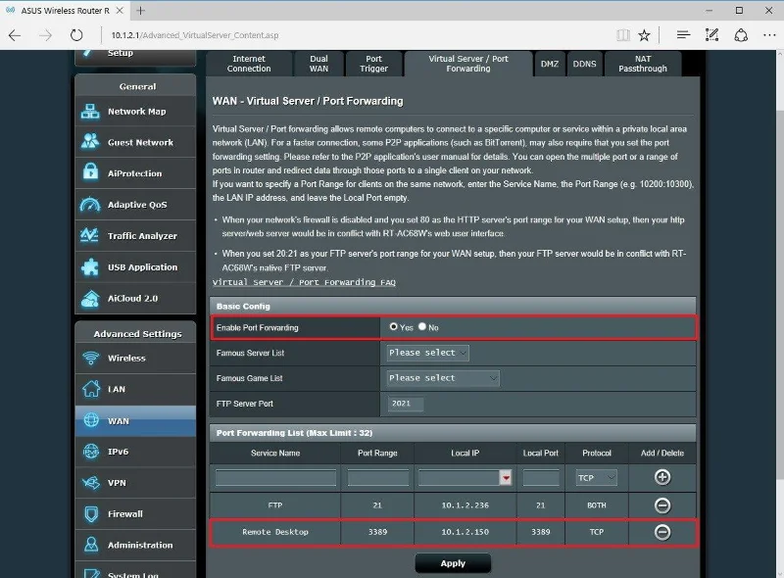Open Network Map icon in sidebar
Screen dimensions: 784x578
coord(90,111)
